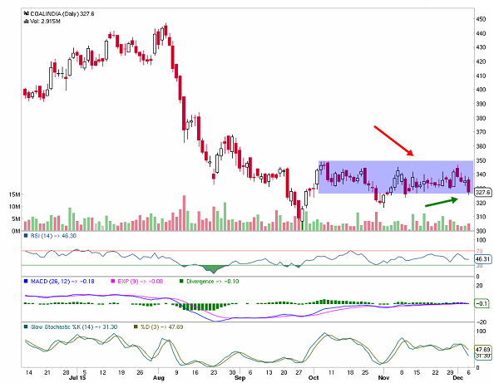Screen dimensions: 494x383
Task: Select the COALINDIA (Daily) 327.6 title
Action: point(62,14)
